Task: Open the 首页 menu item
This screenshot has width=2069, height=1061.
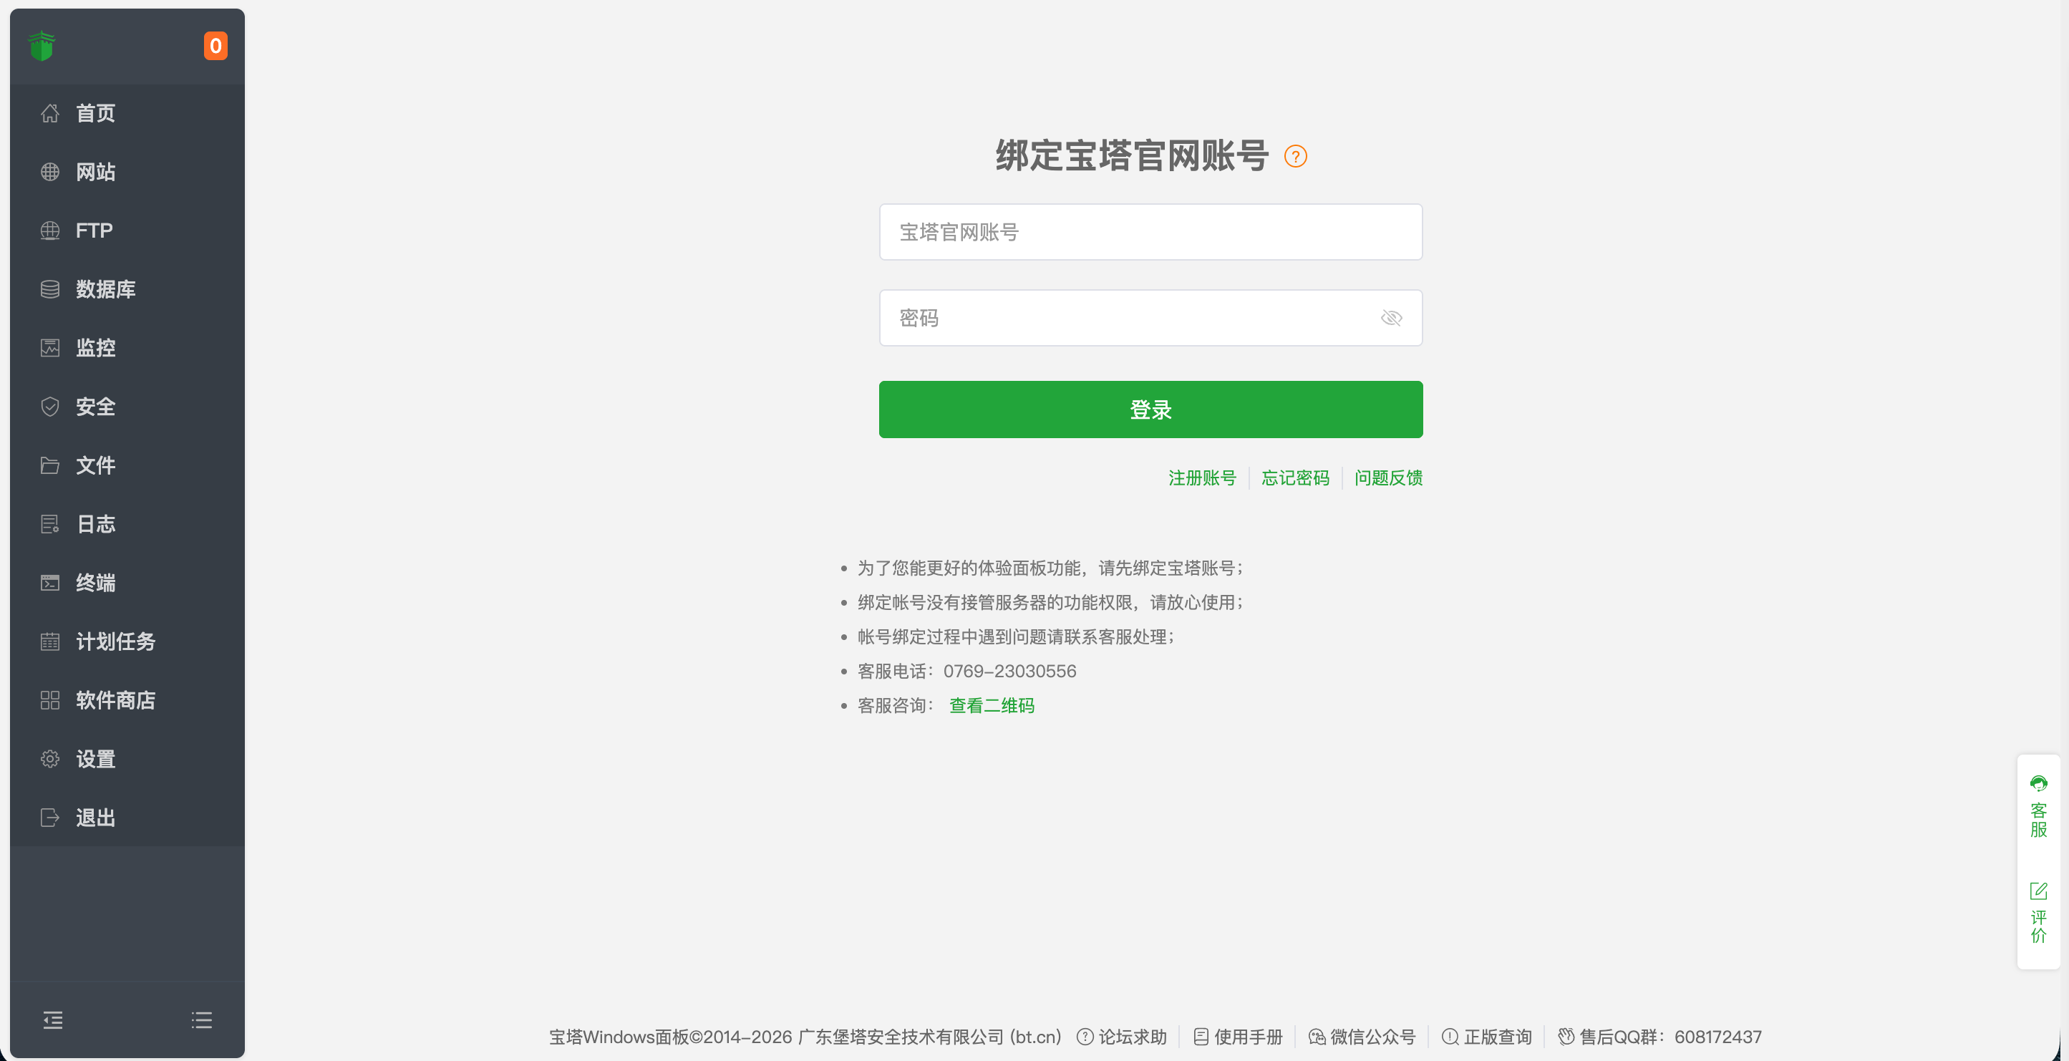Action: coord(127,113)
